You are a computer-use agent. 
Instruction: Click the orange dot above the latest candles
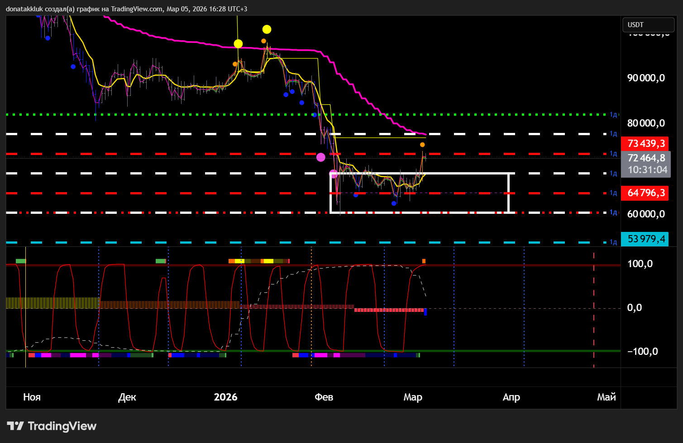pos(422,145)
